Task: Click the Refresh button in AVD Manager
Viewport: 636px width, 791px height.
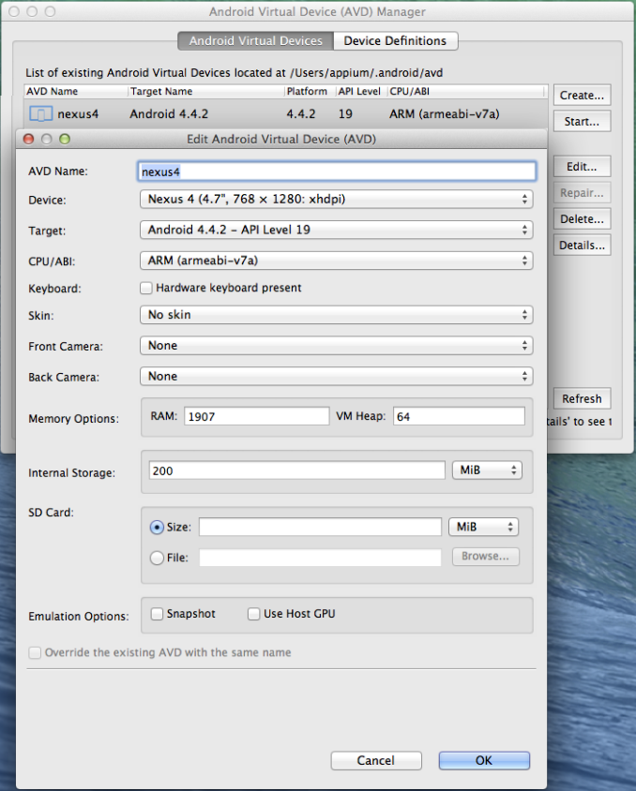Action: point(582,398)
